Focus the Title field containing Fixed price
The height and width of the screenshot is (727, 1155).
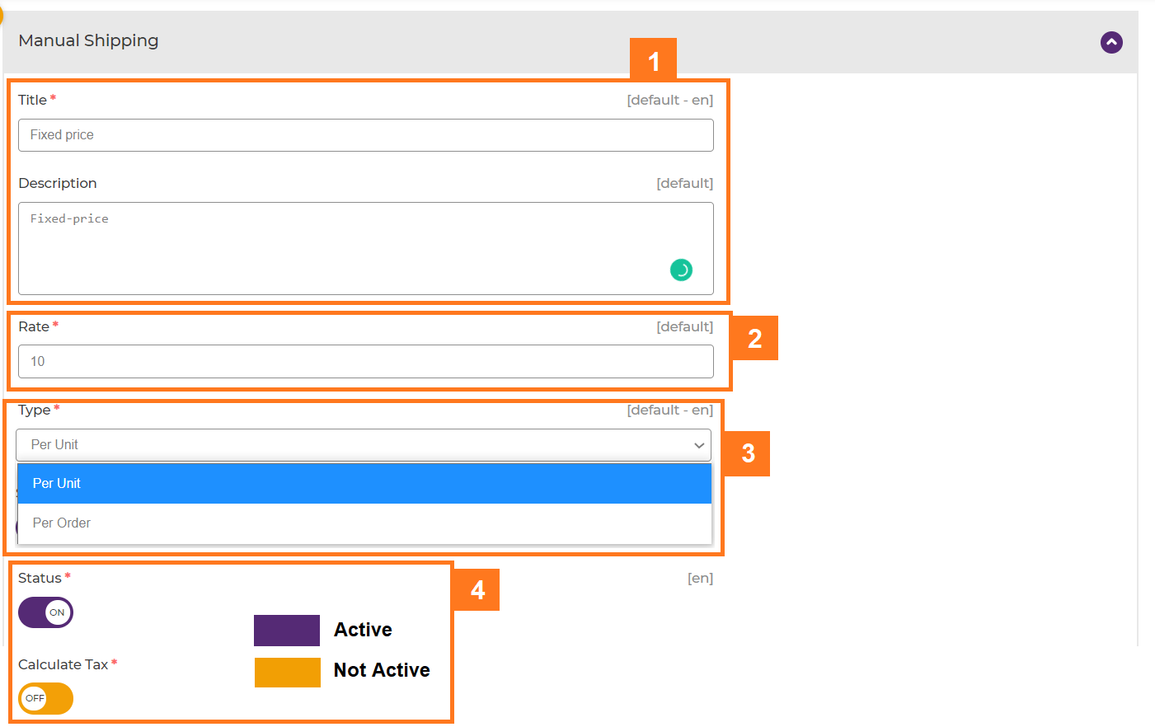point(365,135)
